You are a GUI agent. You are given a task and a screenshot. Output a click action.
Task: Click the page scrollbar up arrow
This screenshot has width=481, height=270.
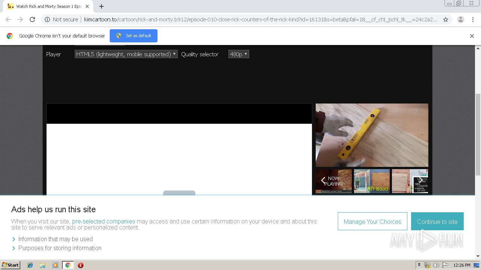click(478, 48)
